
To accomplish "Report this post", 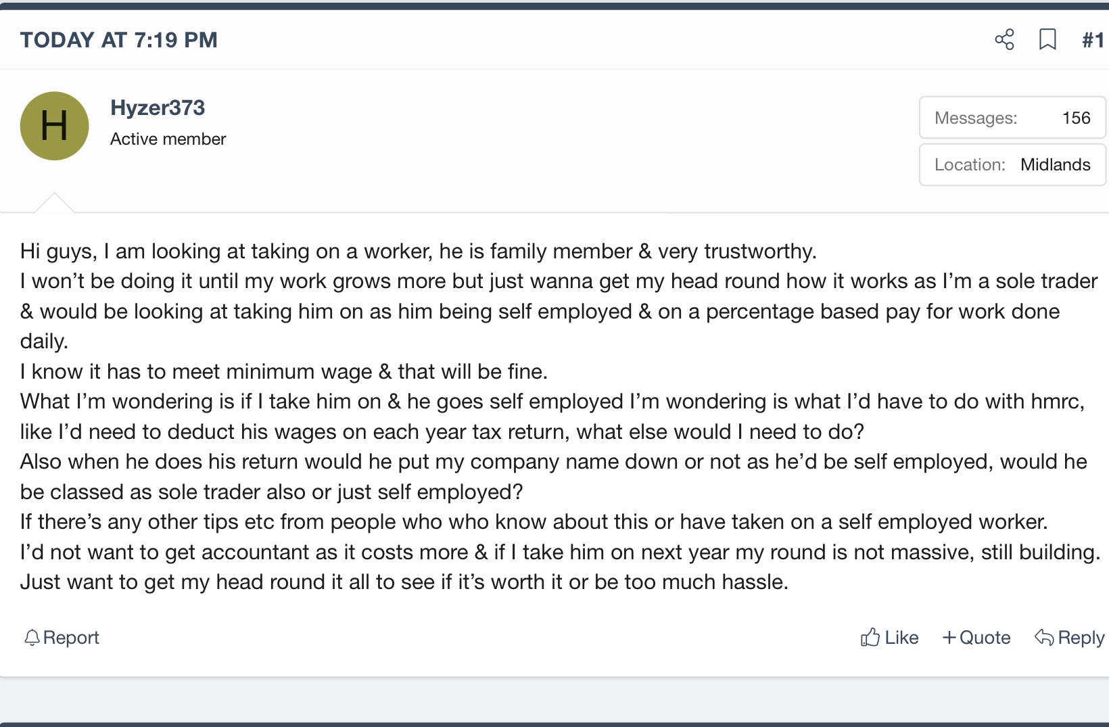I will coord(62,638).
